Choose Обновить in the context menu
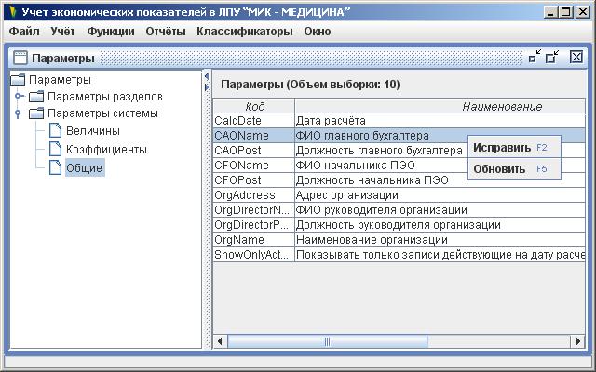 (x=514, y=168)
